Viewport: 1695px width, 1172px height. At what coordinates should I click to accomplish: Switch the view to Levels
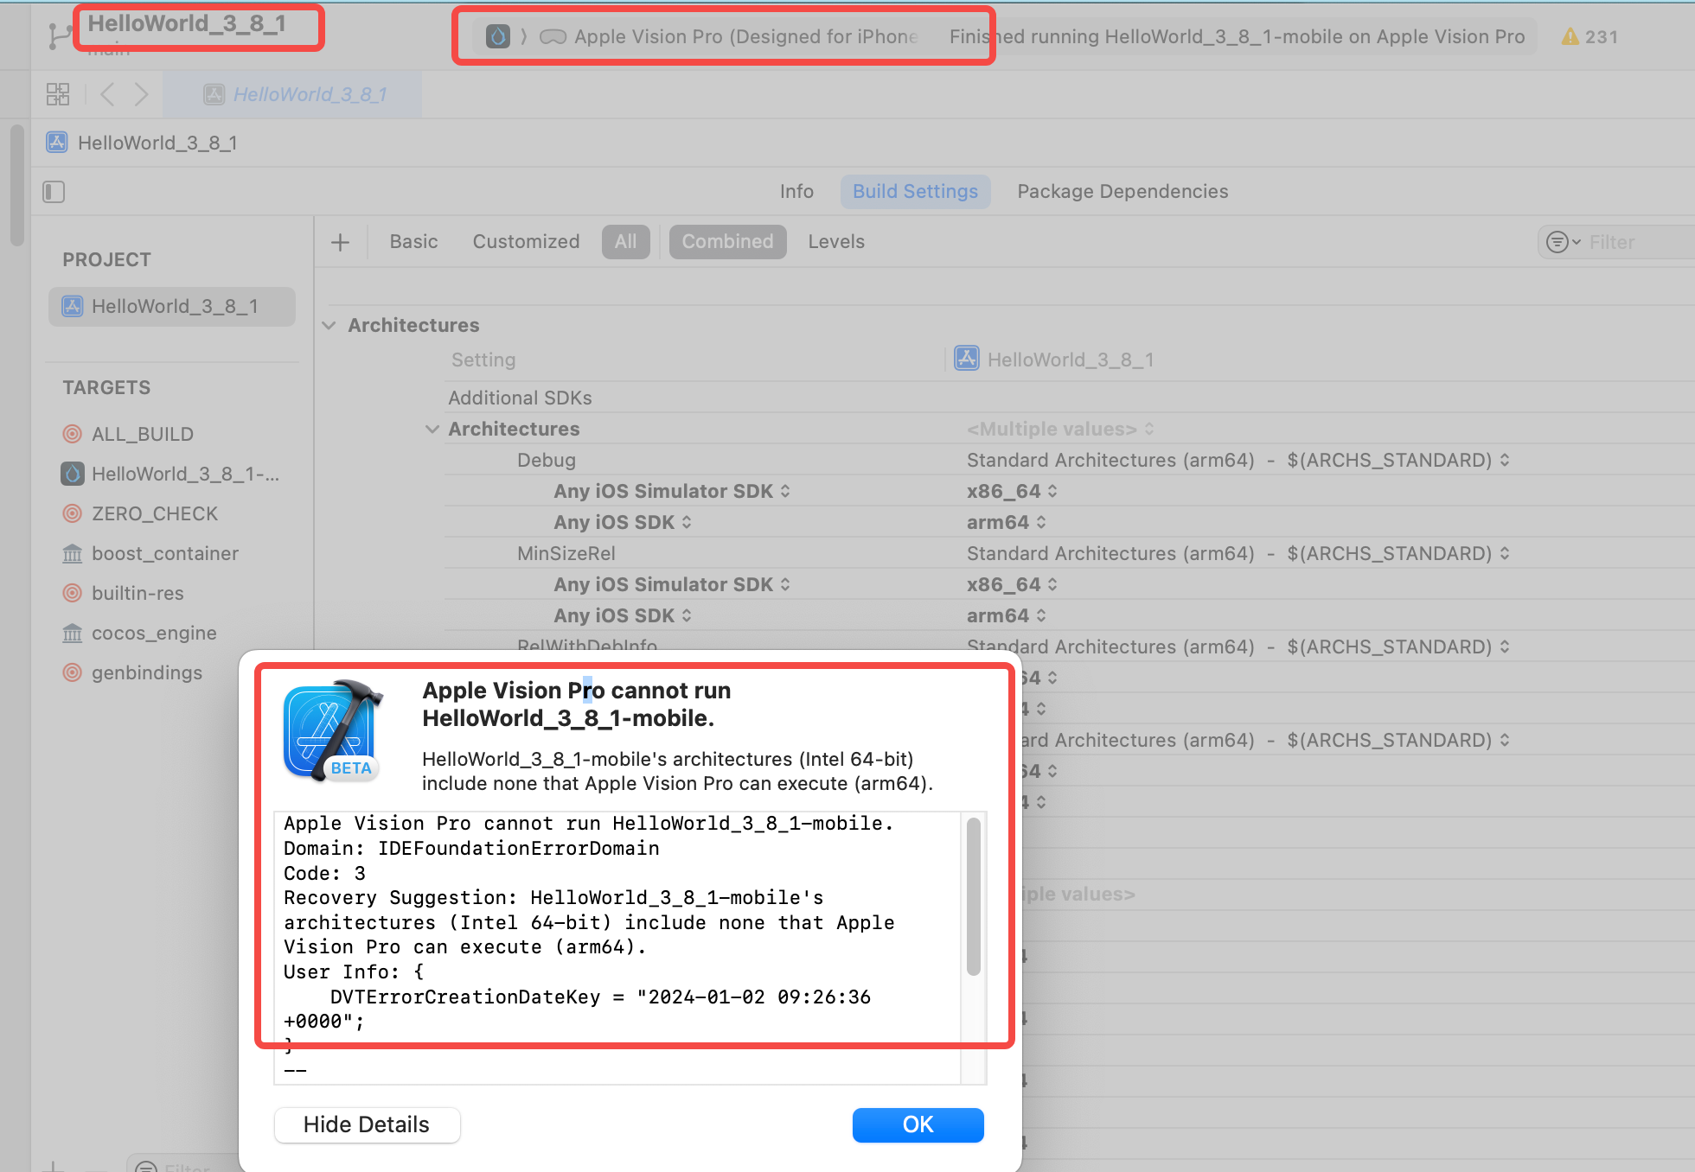[x=835, y=242]
